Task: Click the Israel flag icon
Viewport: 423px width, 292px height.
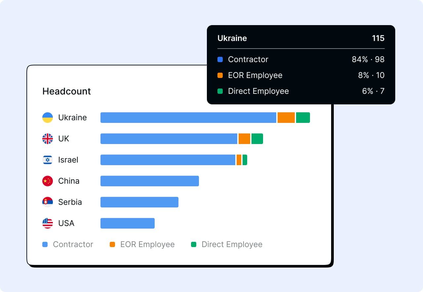Action: pos(47,160)
